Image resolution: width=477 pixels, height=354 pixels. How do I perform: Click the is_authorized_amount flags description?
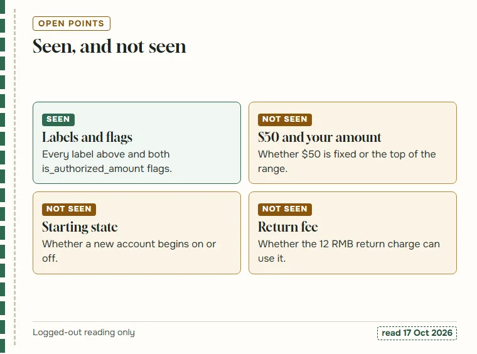[107, 161]
